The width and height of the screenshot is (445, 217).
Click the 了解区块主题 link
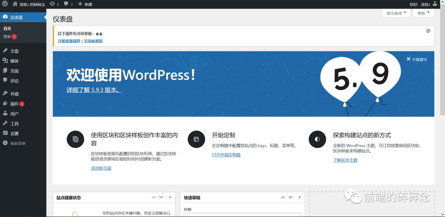click(345, 160)
